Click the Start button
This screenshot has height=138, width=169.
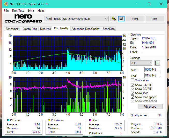135,19
